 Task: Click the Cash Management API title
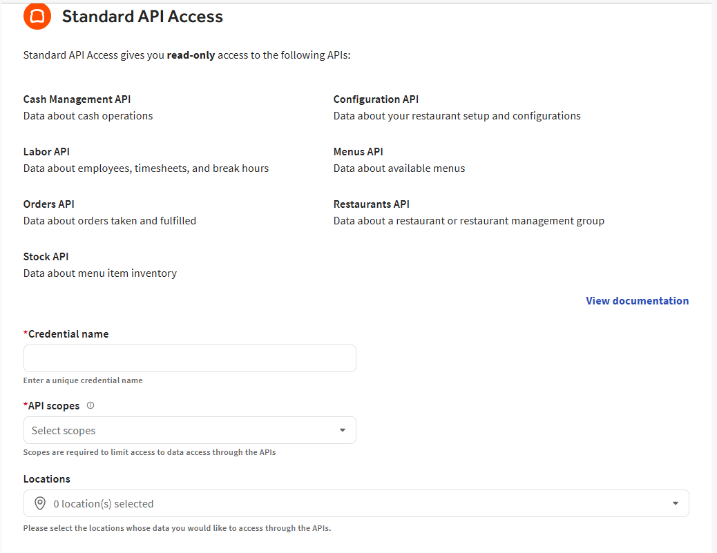(77, 99)
